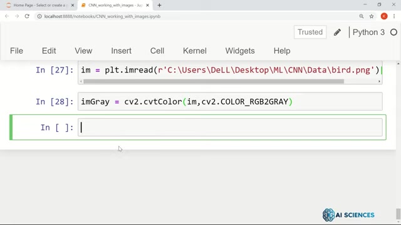
Task: Open the user profile avatar
Action: click(384, 16)
